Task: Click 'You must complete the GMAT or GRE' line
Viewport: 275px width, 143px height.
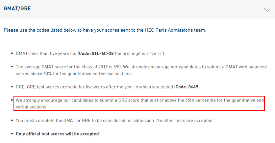Action: [x=114, y=121]
